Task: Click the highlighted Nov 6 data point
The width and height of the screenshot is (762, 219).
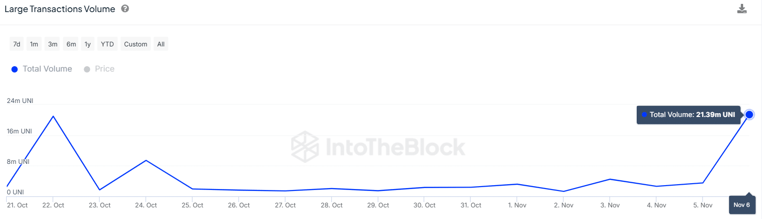Action: point(749,115)
